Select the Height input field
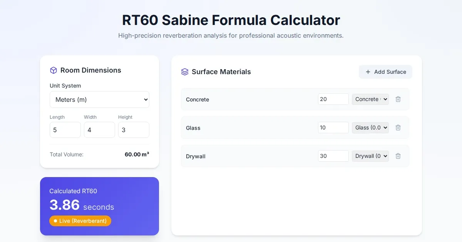The image size is (462, 242). (134, 130)
